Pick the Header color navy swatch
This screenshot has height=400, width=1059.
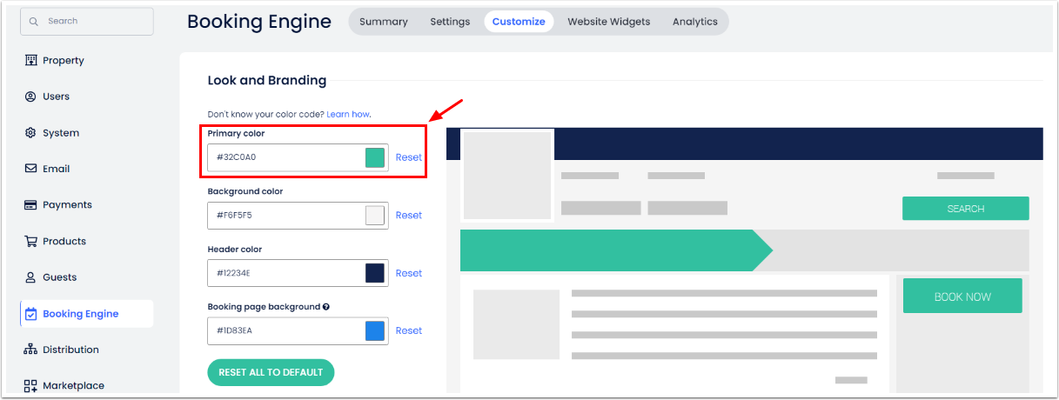click(375, 273)
